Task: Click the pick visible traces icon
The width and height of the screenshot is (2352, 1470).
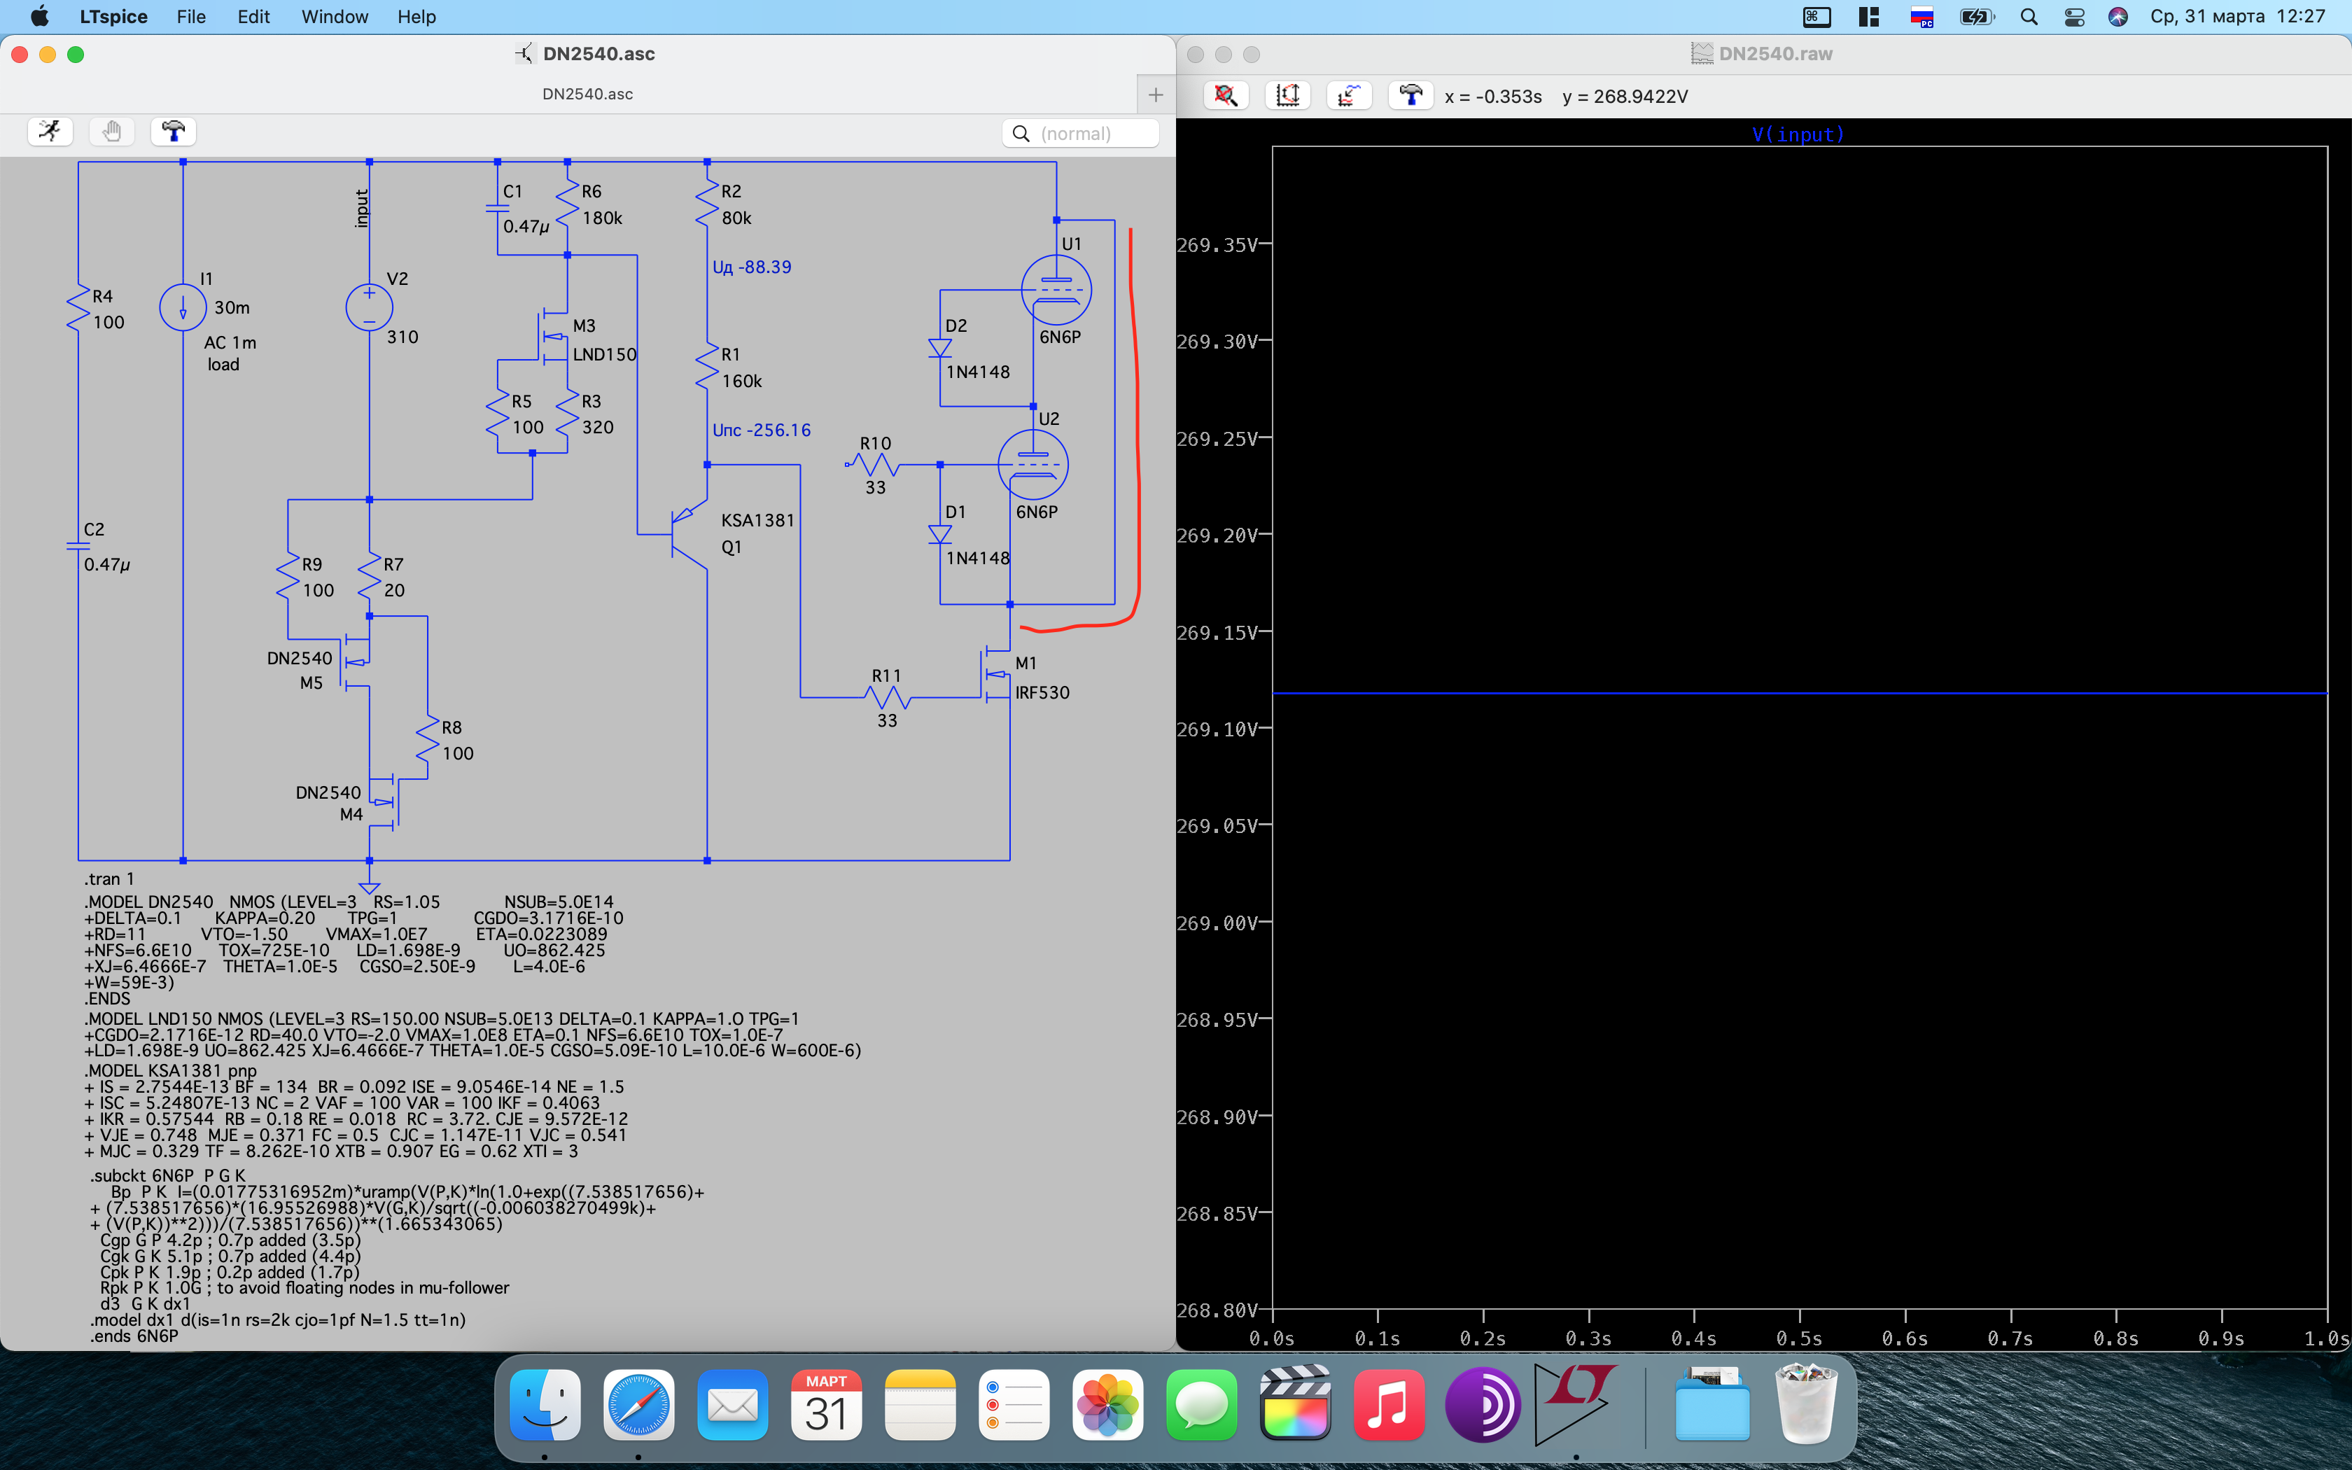Action: [1349, 95]
